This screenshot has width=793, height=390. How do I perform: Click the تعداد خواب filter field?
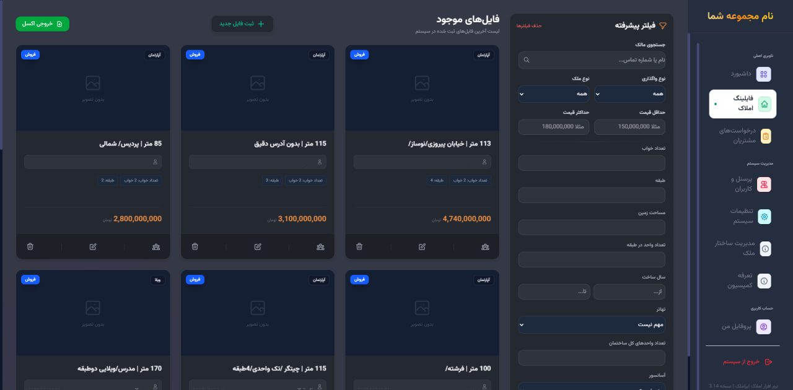592,163
